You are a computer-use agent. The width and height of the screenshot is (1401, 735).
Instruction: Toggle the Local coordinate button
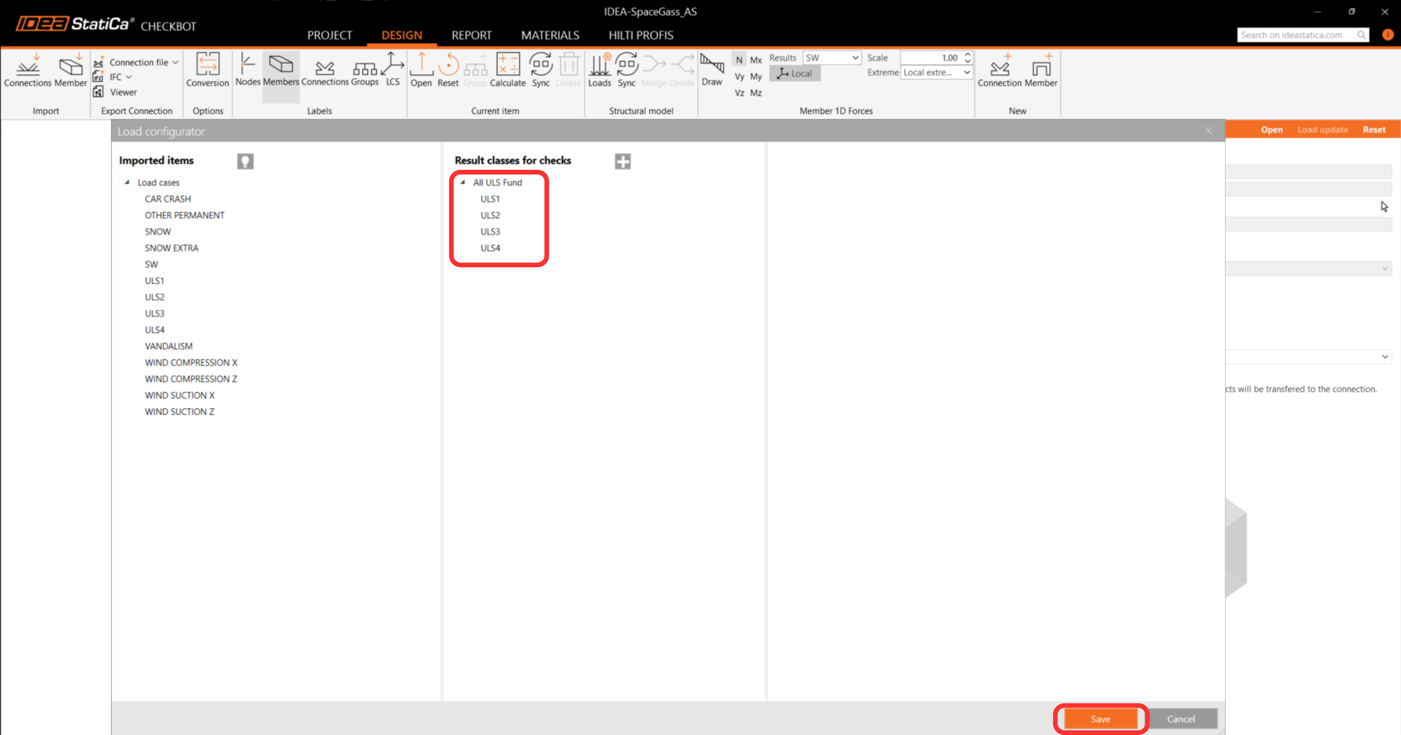(795, 73)
